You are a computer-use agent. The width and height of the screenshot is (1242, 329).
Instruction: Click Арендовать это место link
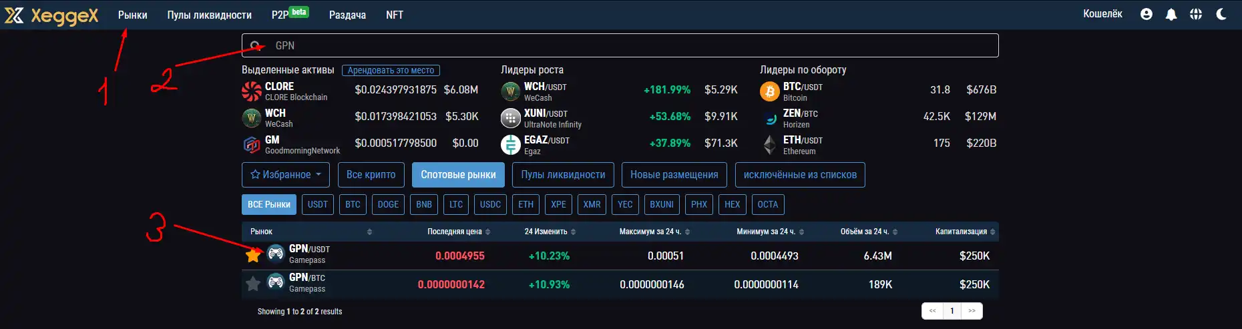391,70
